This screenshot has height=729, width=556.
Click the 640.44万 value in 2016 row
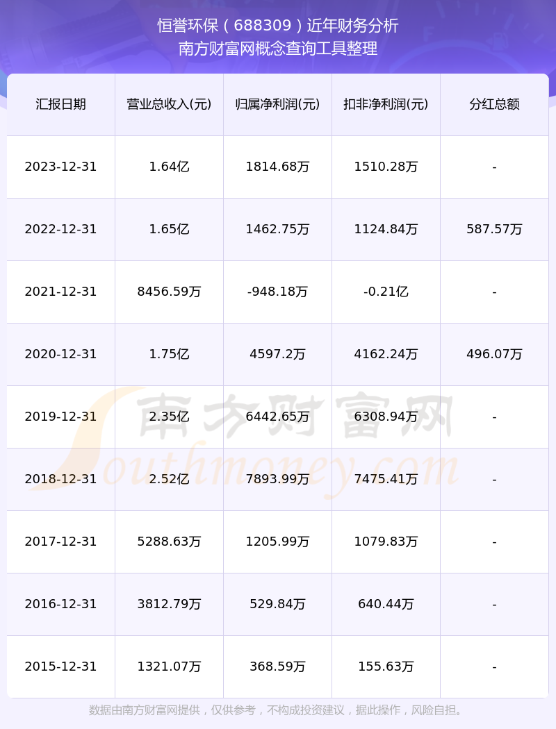point(386,604)
